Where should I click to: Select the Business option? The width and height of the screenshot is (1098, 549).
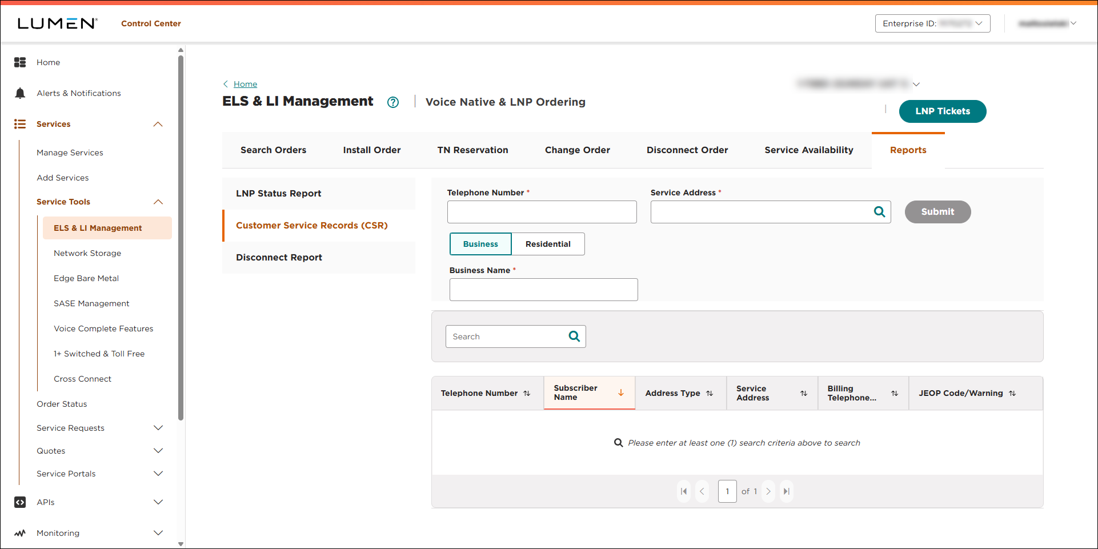coord(480,244)
